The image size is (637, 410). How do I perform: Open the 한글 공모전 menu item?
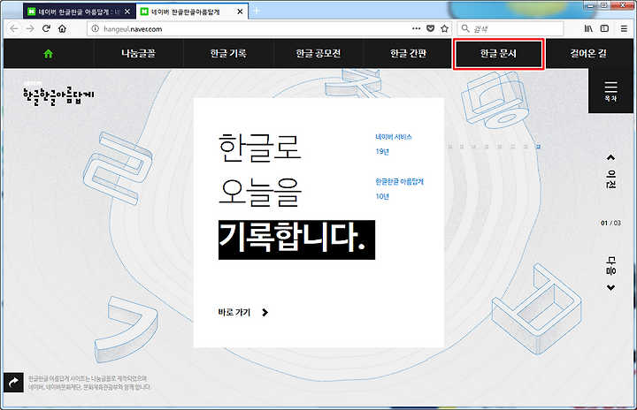(318, 53)
